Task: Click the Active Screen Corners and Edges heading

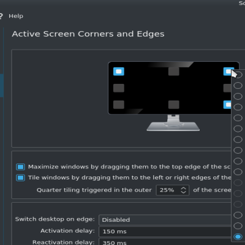Action: [x=88, y=34]
